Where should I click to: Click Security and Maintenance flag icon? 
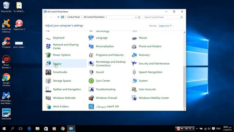pos(134,63)
